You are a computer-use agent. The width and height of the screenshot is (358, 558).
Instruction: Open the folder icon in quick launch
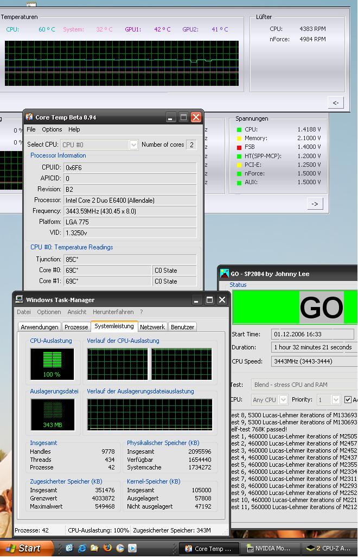pos(94,548)
